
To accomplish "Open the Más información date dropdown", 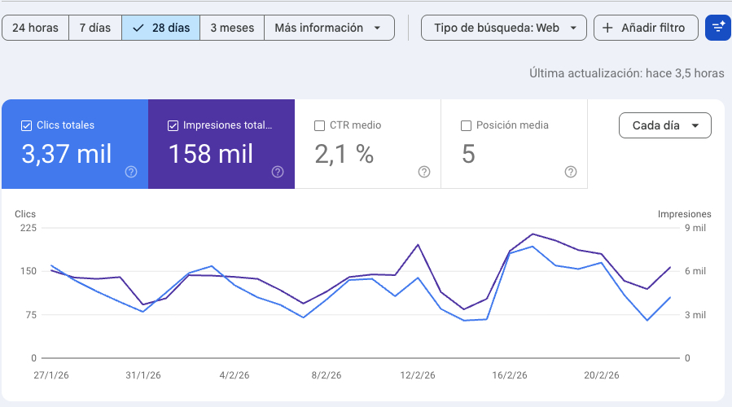I will pyautogui.click(x=328, y=28).
